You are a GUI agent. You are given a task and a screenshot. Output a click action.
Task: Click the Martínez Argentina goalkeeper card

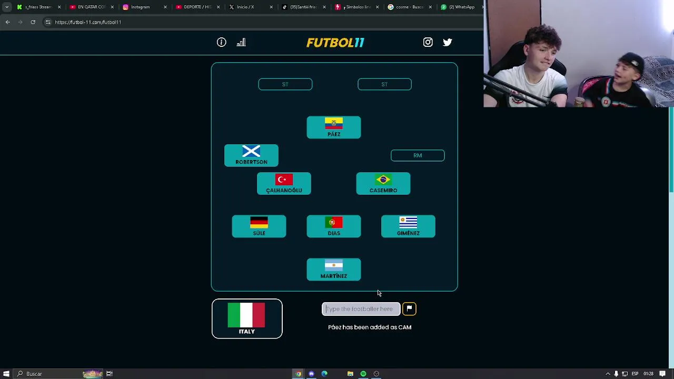(x=334, y=270)
